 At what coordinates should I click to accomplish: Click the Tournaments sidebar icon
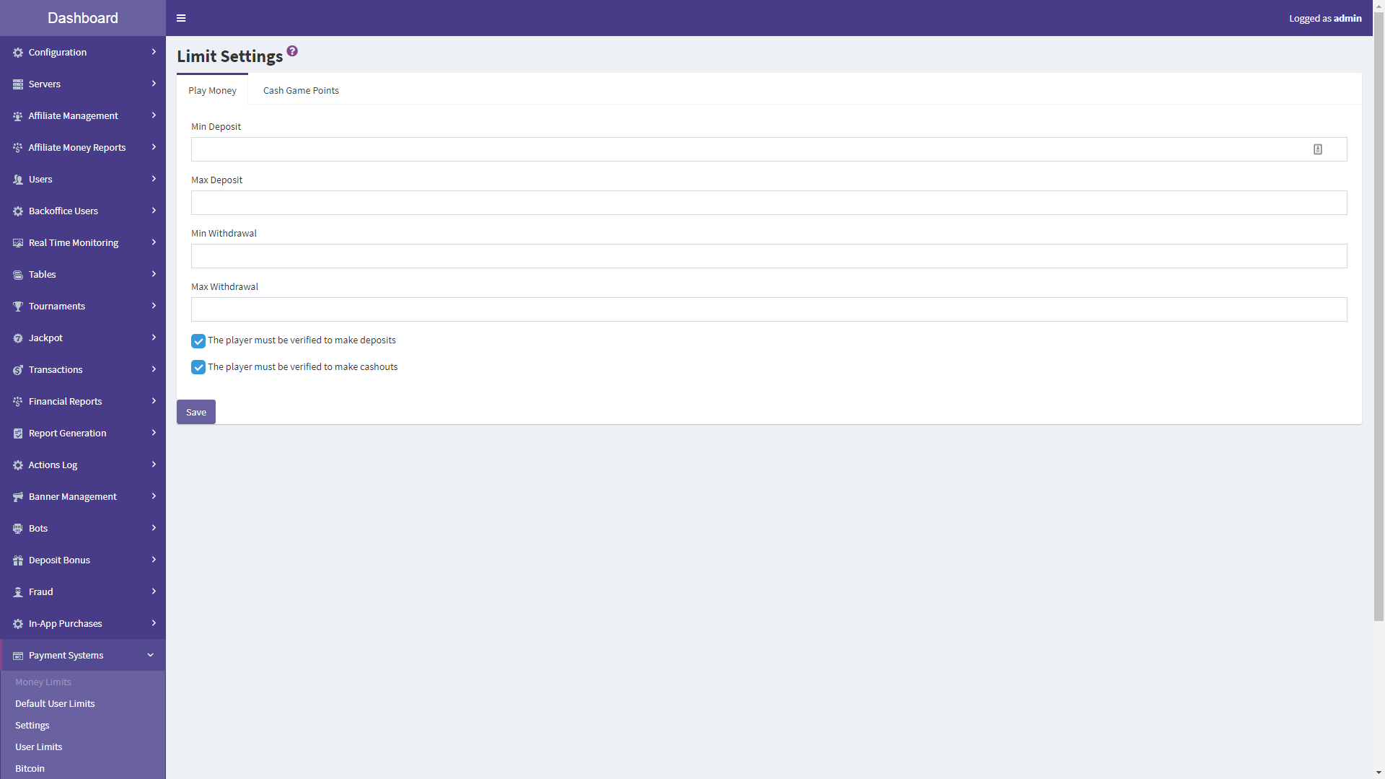pos(18,305)
